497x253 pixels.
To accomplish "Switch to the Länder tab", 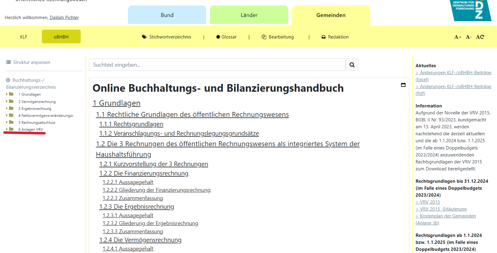I will coord(249,15).
